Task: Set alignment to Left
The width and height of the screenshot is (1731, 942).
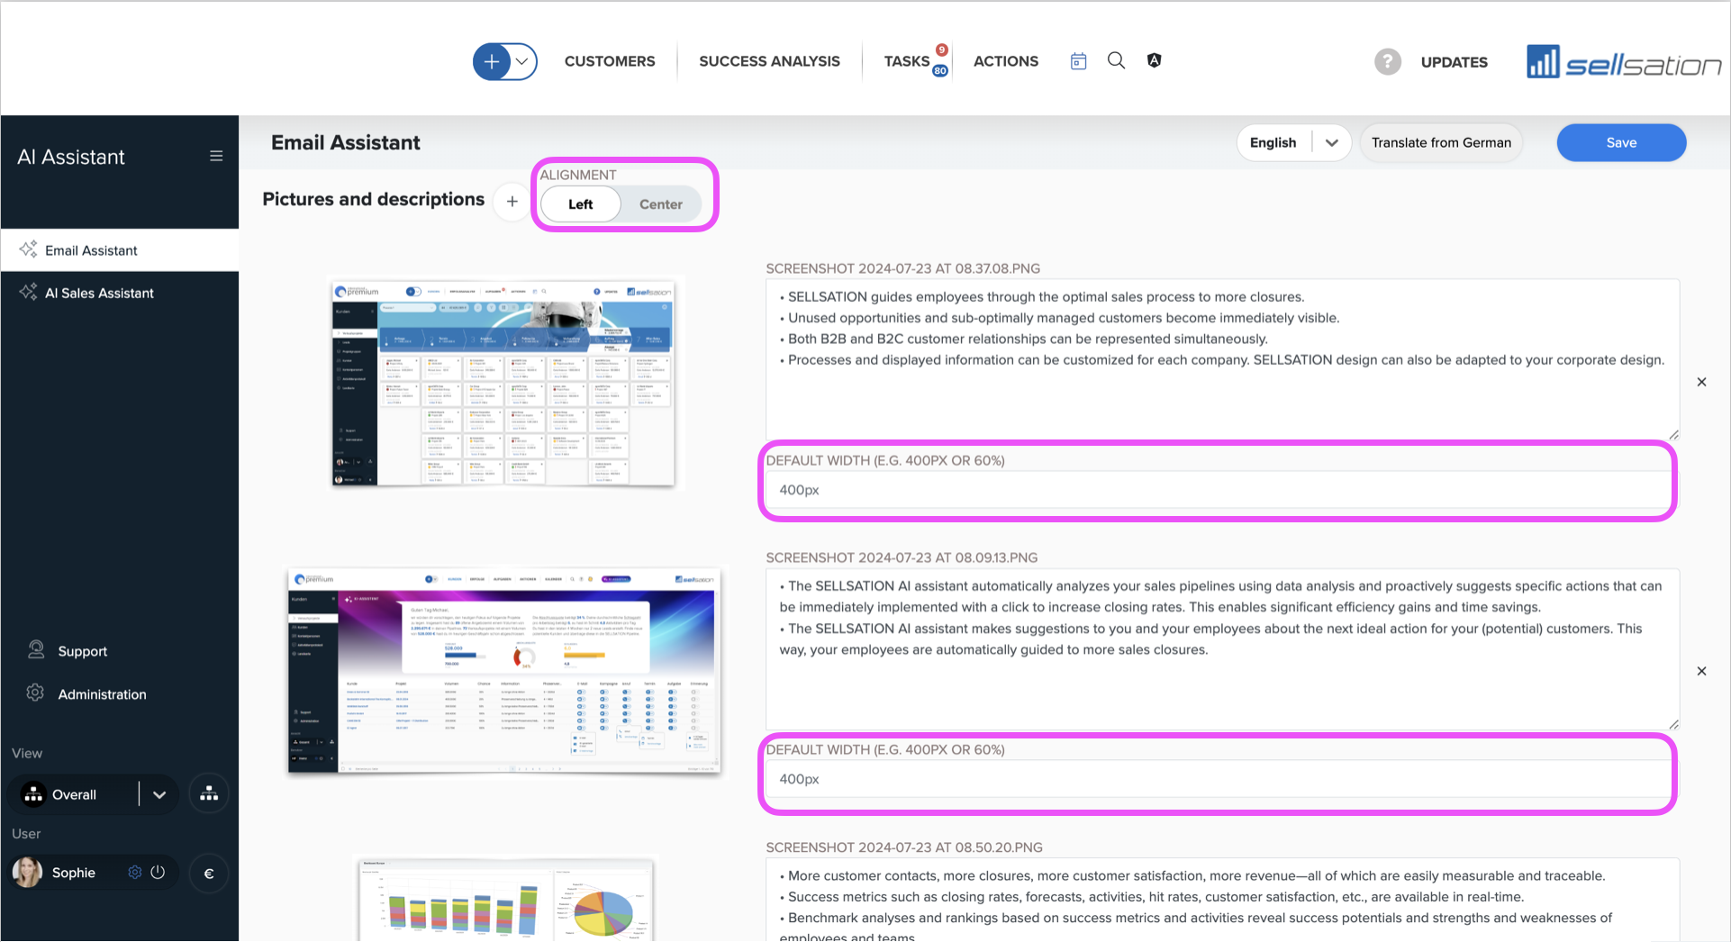Action: (x=580, y=204)
